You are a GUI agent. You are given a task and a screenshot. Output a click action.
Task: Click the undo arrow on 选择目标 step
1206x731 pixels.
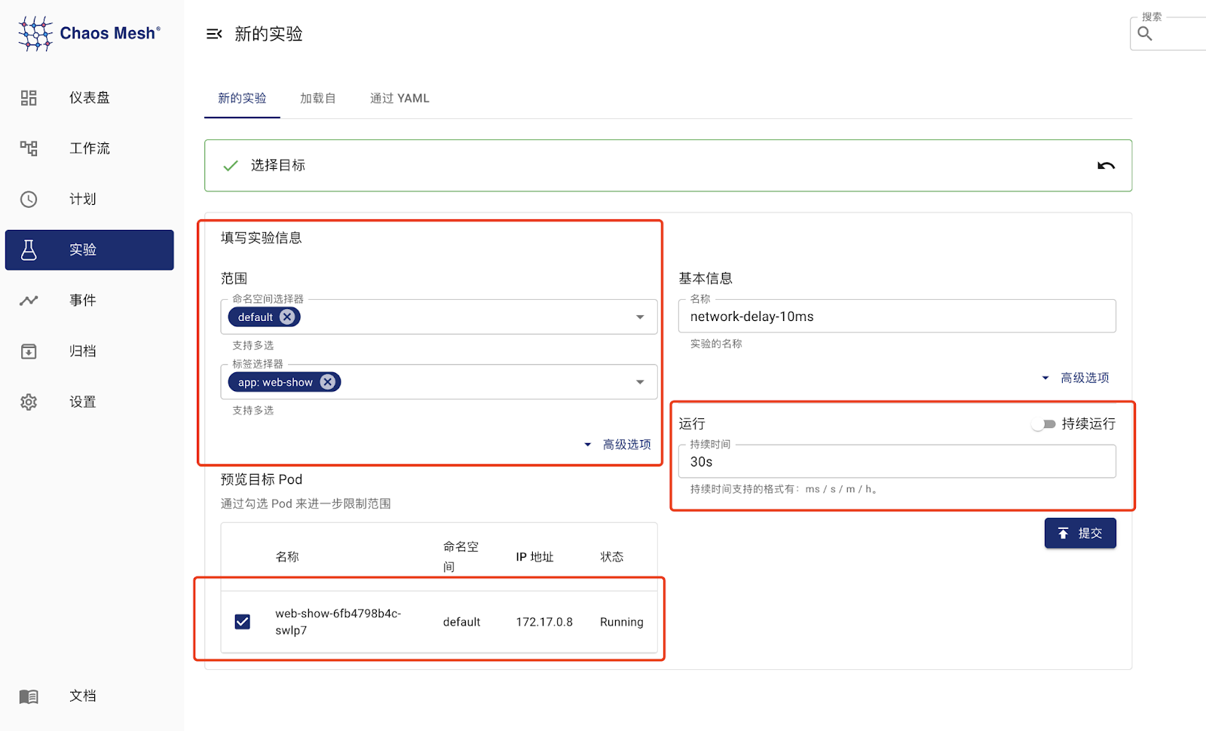point(1106,166)
